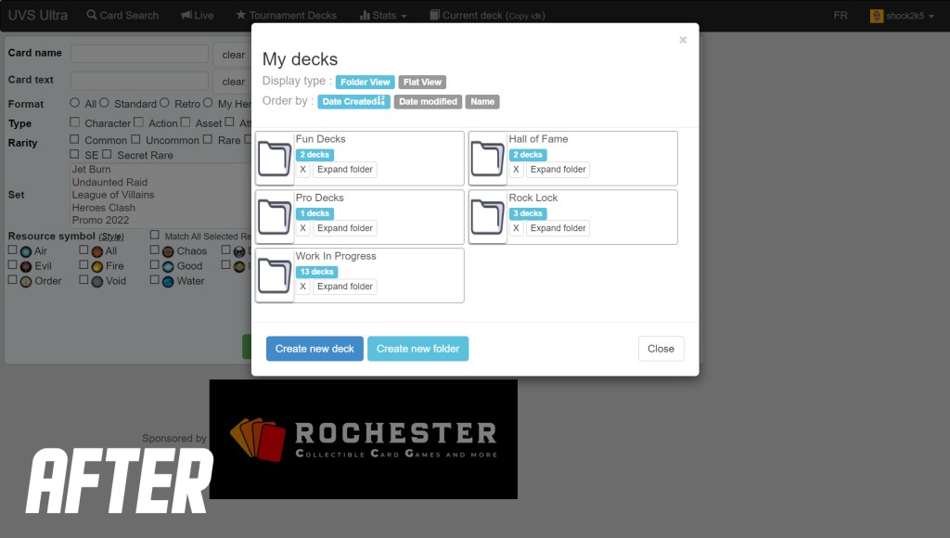Click Create new folder button

[x=417, y=349]
